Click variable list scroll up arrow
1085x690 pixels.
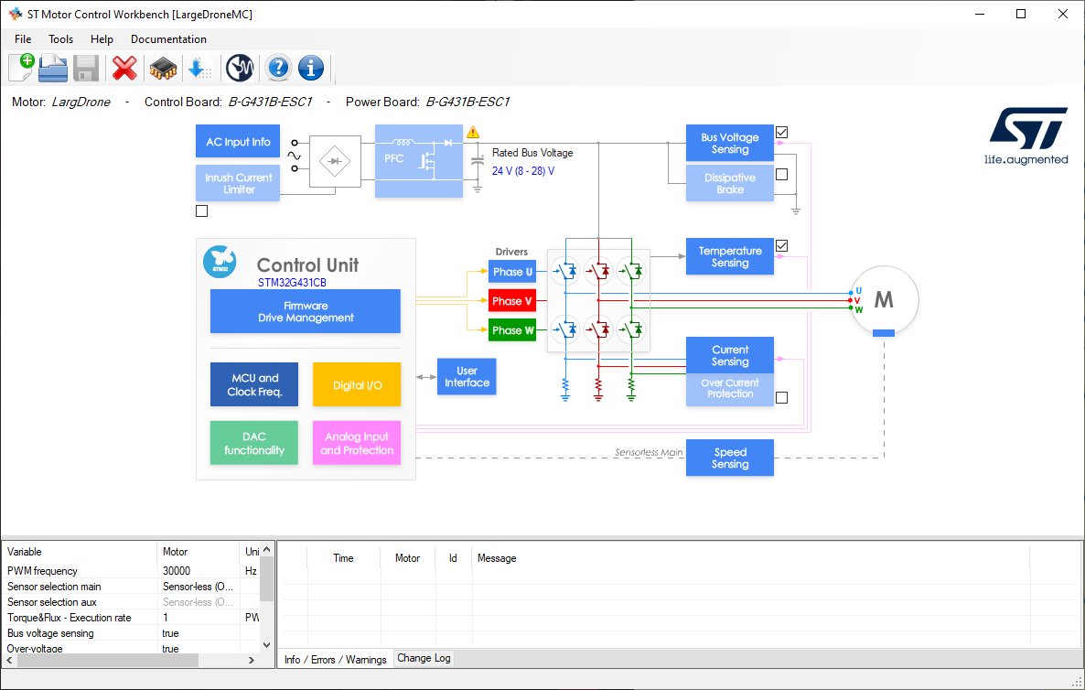click(x=267, y=549)
